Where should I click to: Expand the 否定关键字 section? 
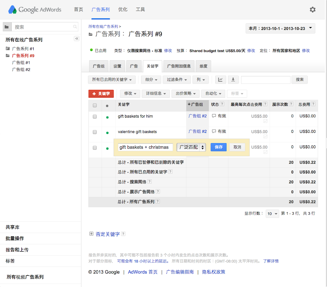[x=91, y=234]
